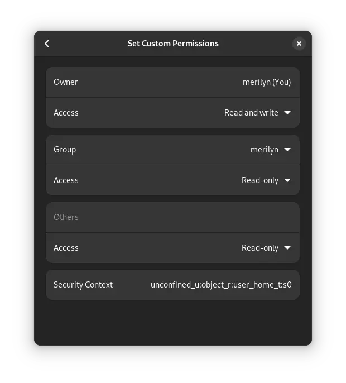346x383 pixels.
Task: Select the Owner row label
Action: point(66,82)
